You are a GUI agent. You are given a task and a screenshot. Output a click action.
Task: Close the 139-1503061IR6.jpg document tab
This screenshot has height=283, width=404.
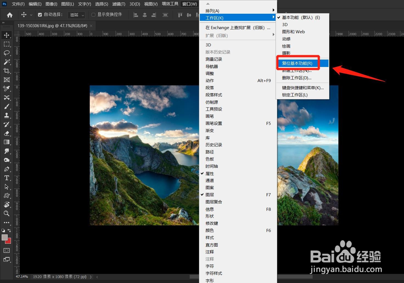(x=91, y=26)
